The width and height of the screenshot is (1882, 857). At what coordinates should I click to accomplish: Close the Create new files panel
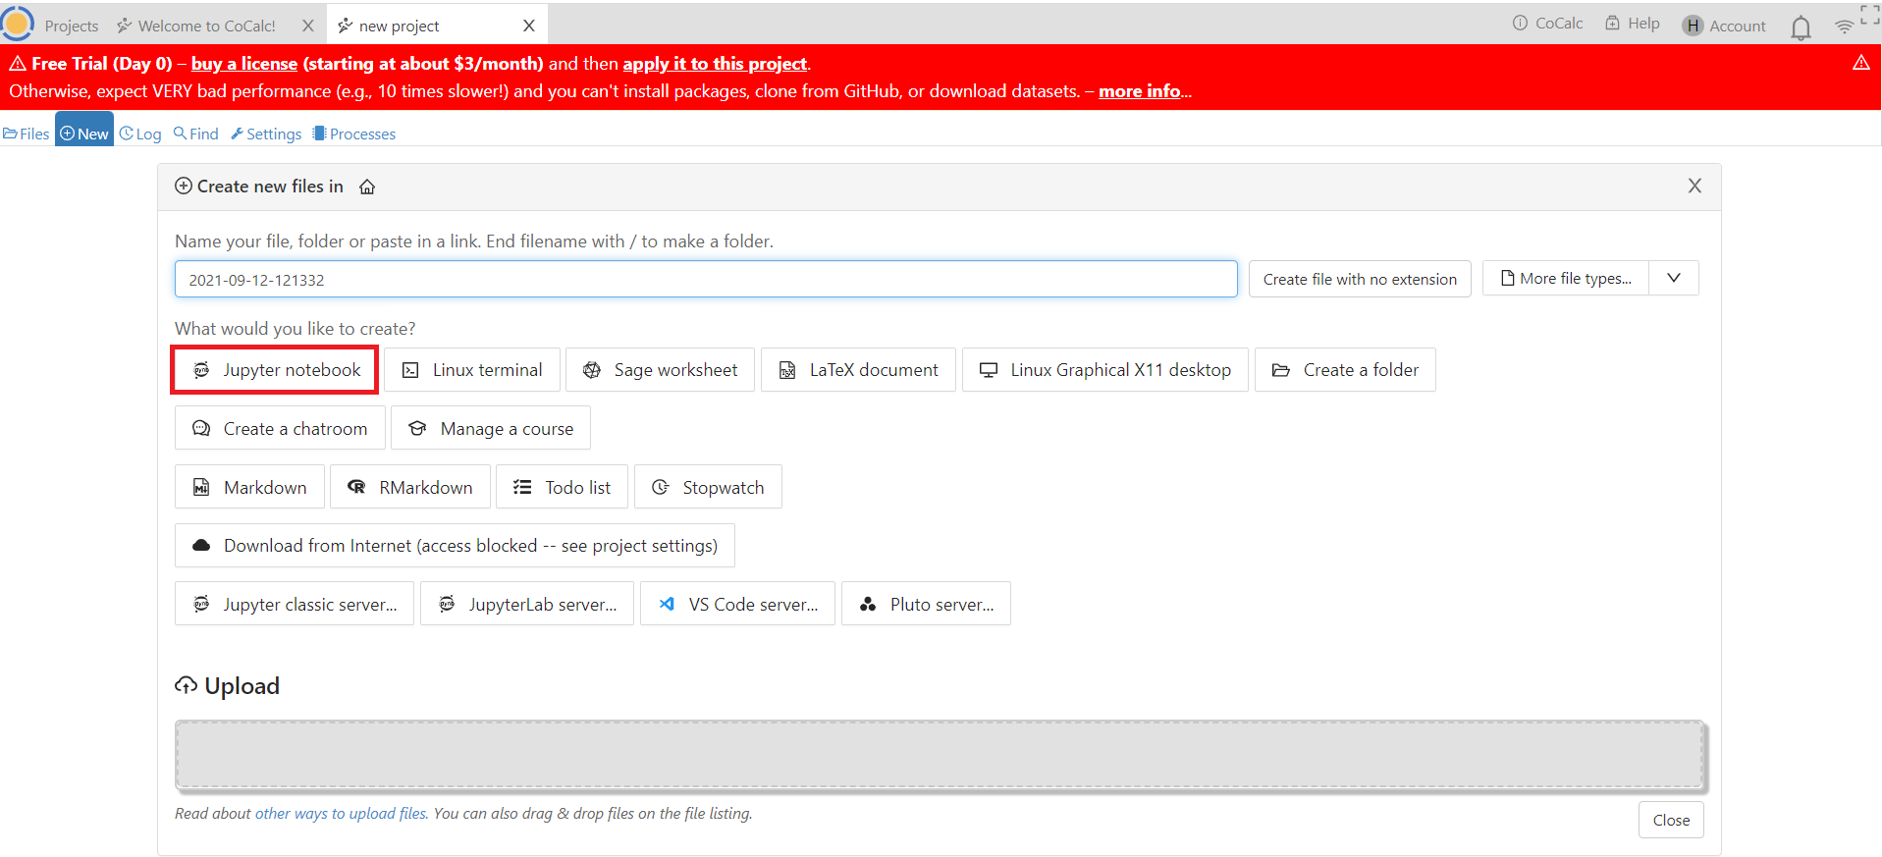pos(1694,187)
